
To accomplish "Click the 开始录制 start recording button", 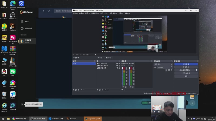I will (x=186, y=67).
